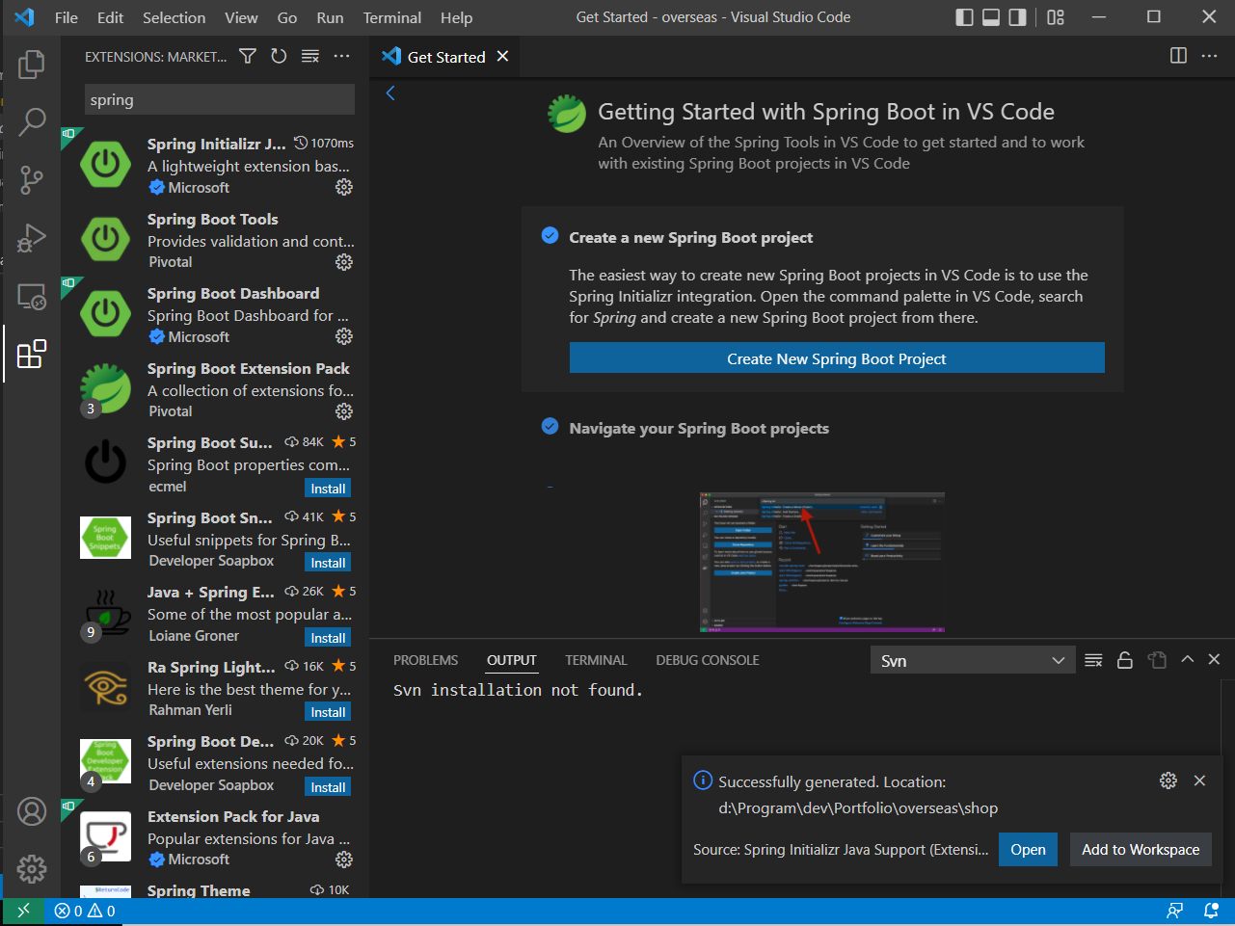The width and height of the screenshot is (1235, 926).
Task: Open the Remote Explorer view
Action: tap(32, 296)
